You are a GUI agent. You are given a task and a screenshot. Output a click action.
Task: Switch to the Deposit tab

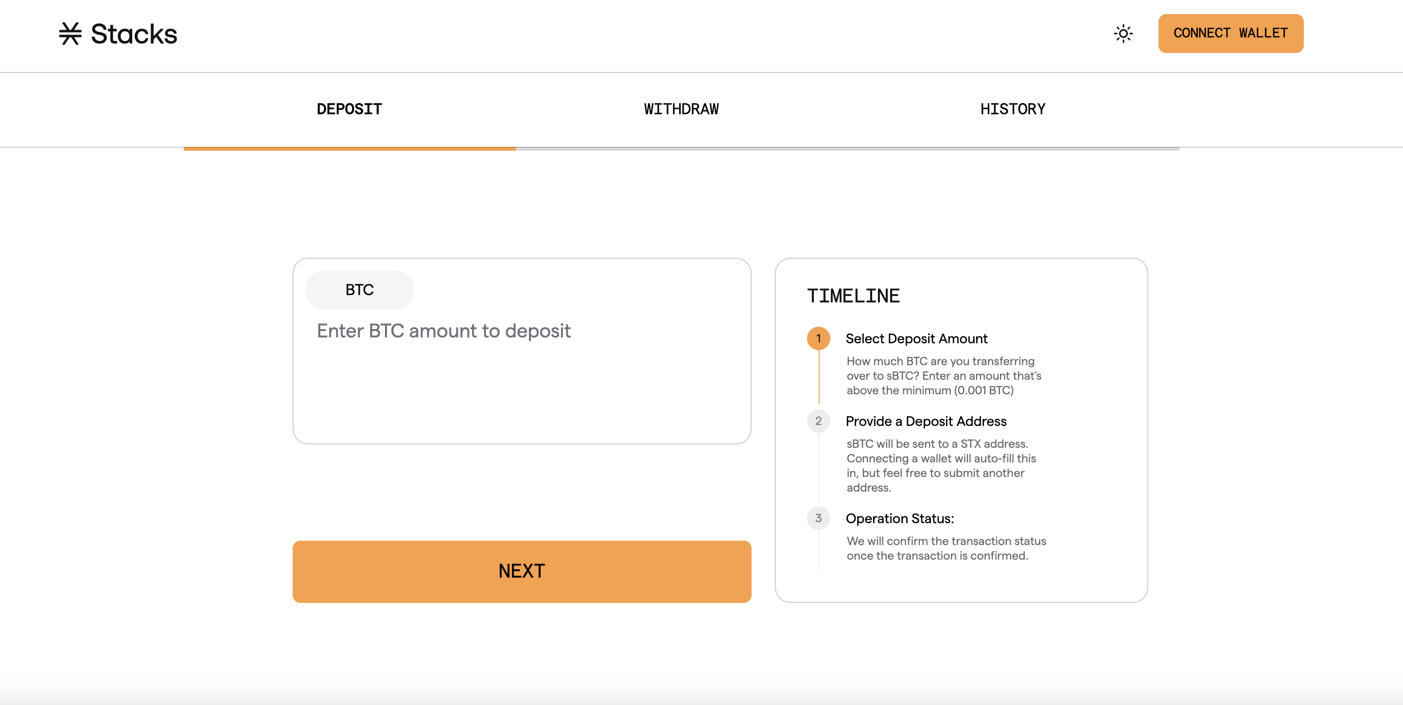click(349, 109)
